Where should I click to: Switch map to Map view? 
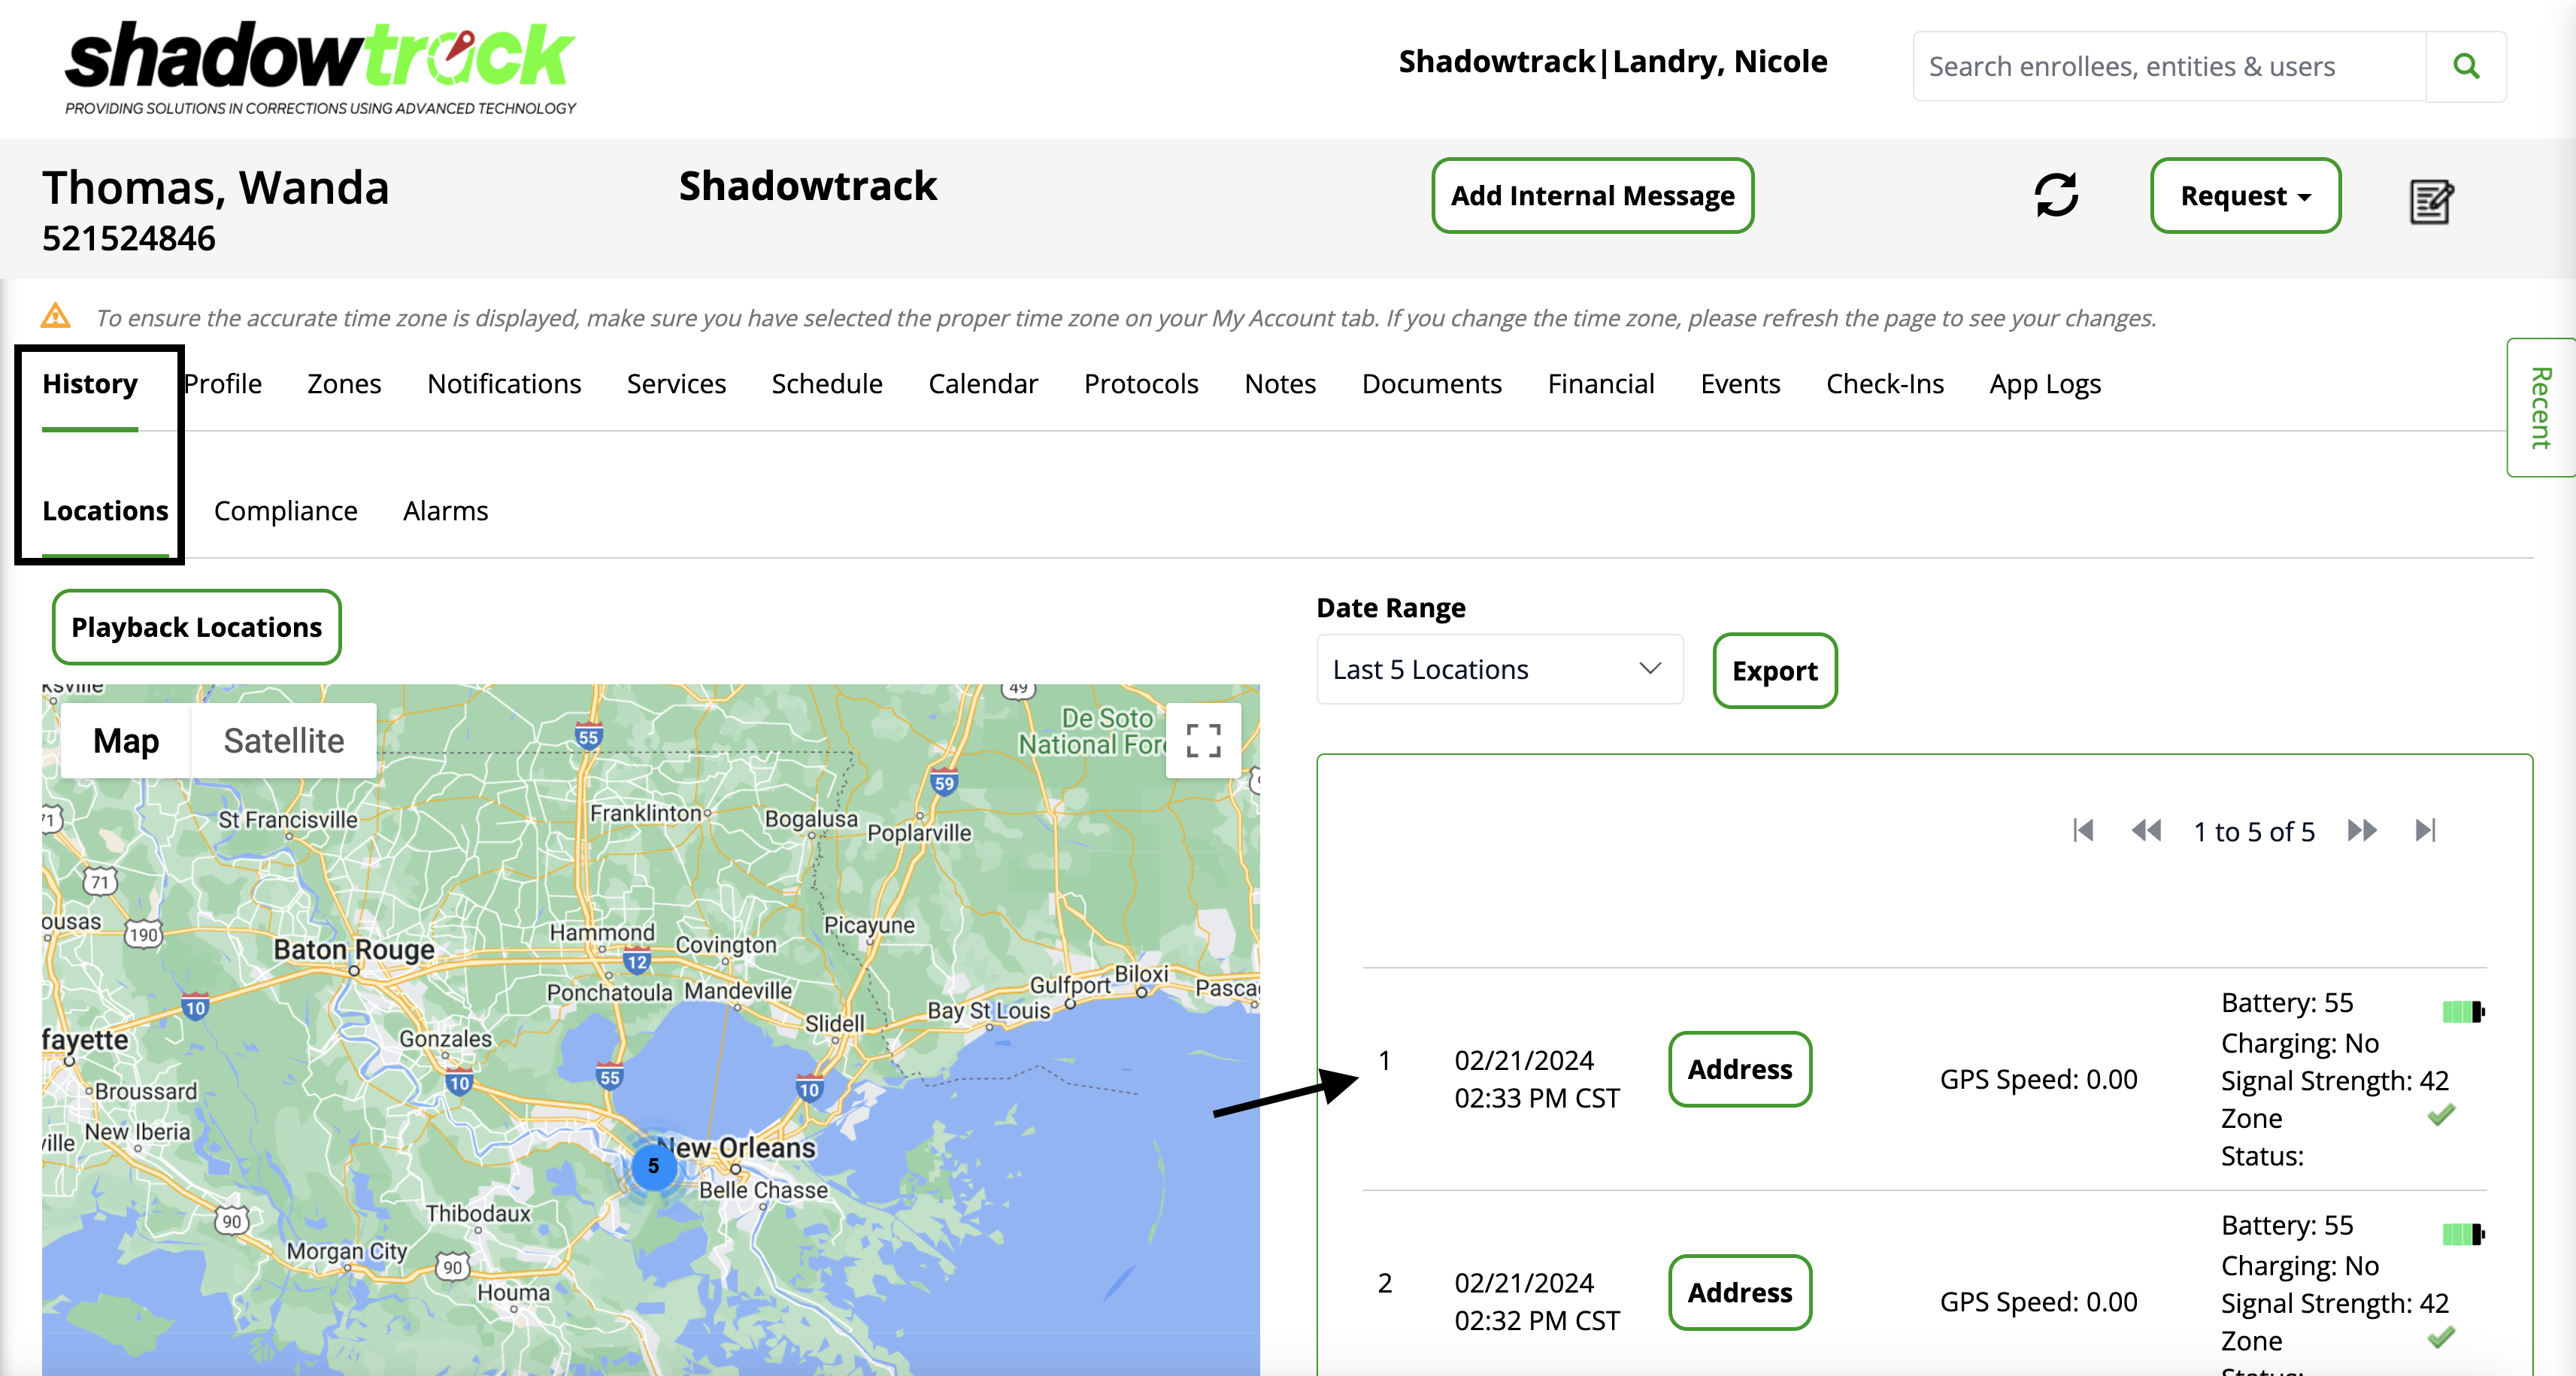(126, 741)
